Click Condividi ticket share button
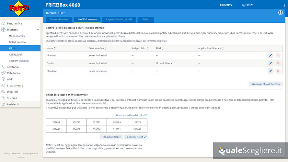 tap(136, 137)
